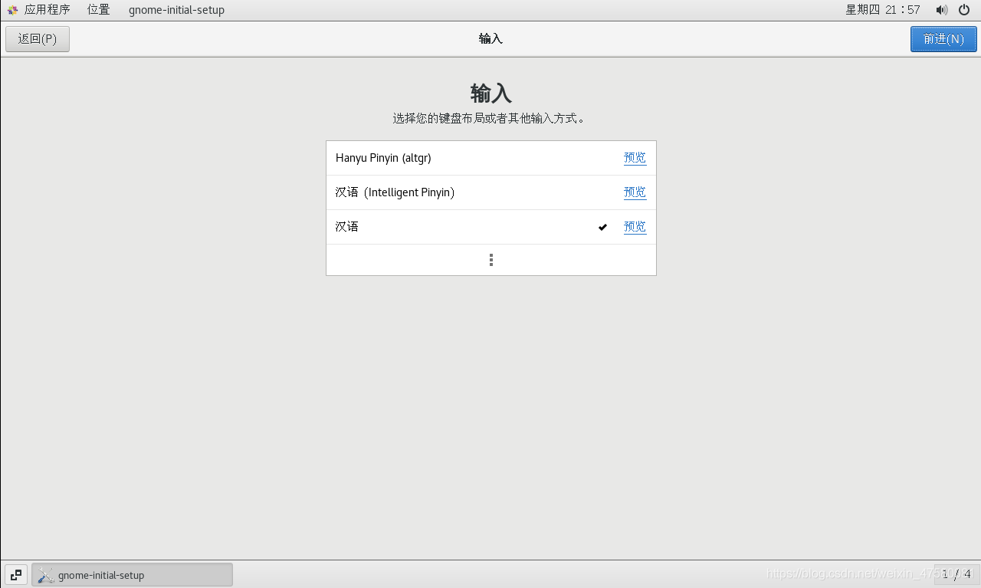Click the activities foot icon in top bar

(12, 10)
